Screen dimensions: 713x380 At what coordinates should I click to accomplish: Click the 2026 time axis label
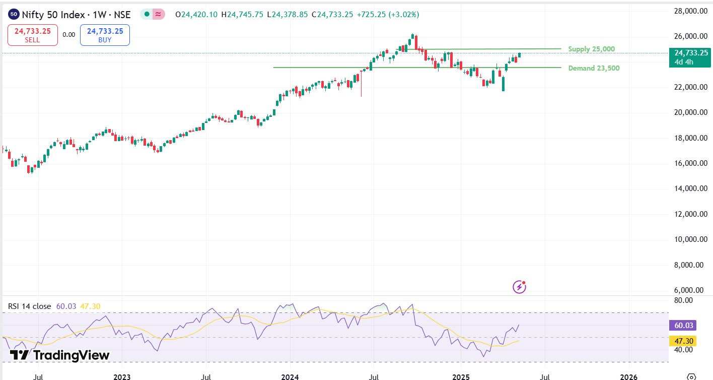(x=629, y=377)
